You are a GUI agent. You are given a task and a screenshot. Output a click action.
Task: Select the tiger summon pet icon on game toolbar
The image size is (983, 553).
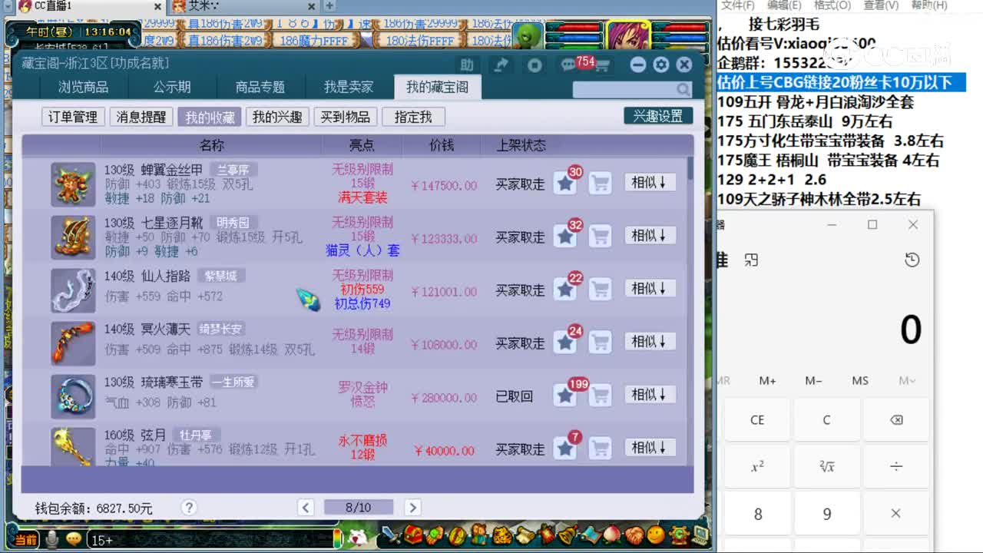(x=502, y=538)
